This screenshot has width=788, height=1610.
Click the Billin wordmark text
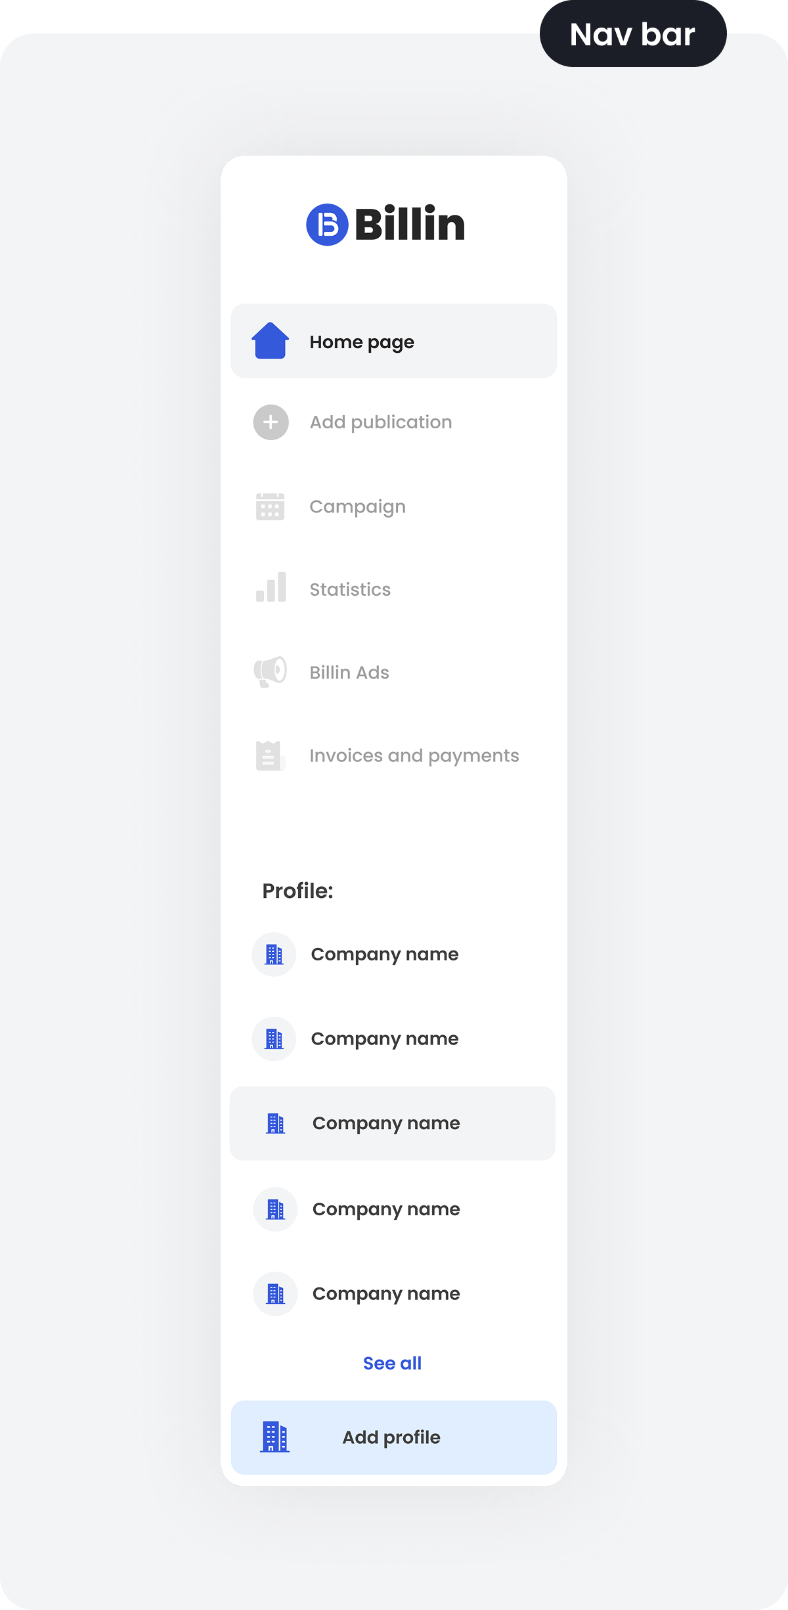click(410, 224)
